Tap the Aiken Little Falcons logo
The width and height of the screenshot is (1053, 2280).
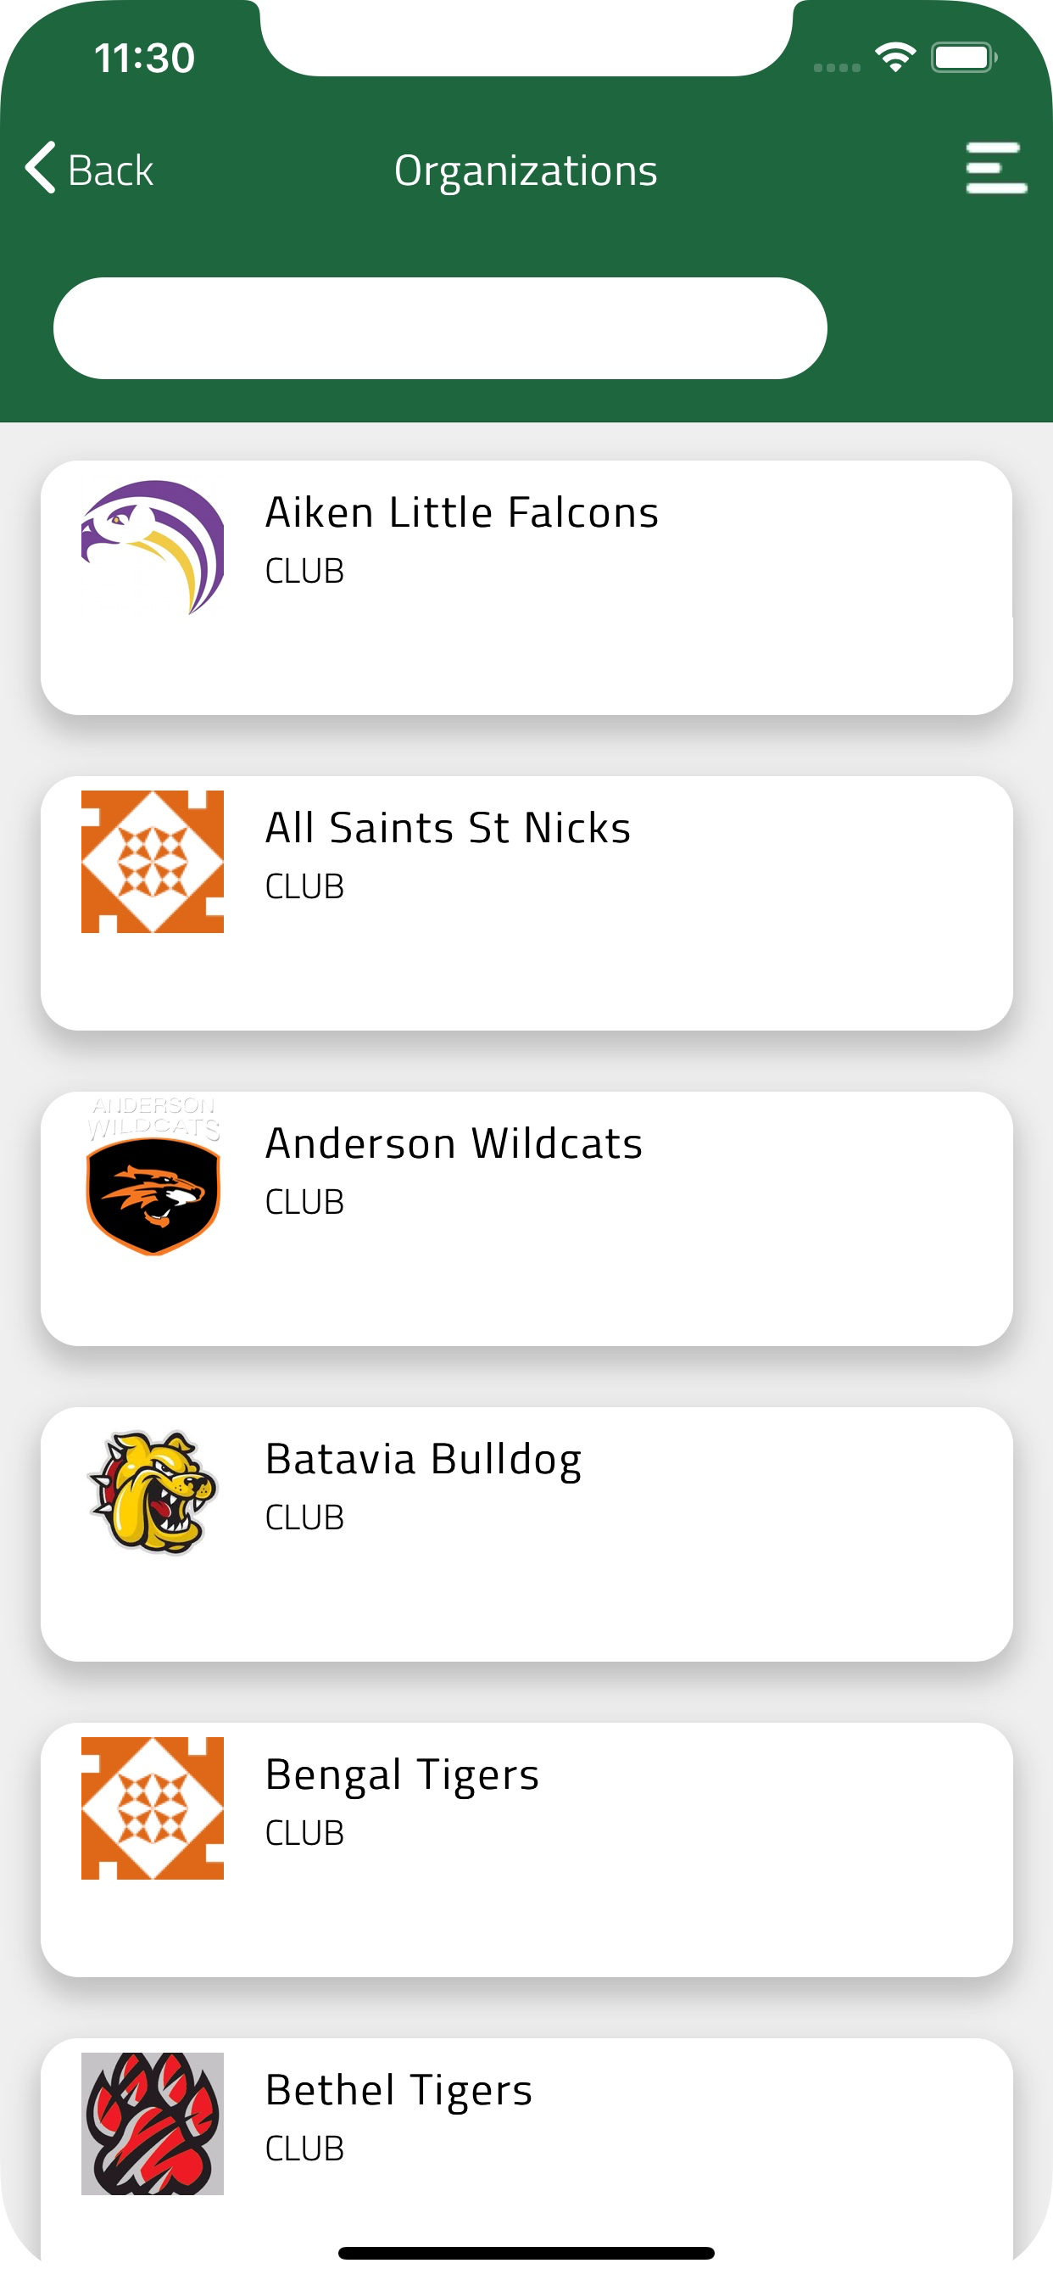[153, 546]
